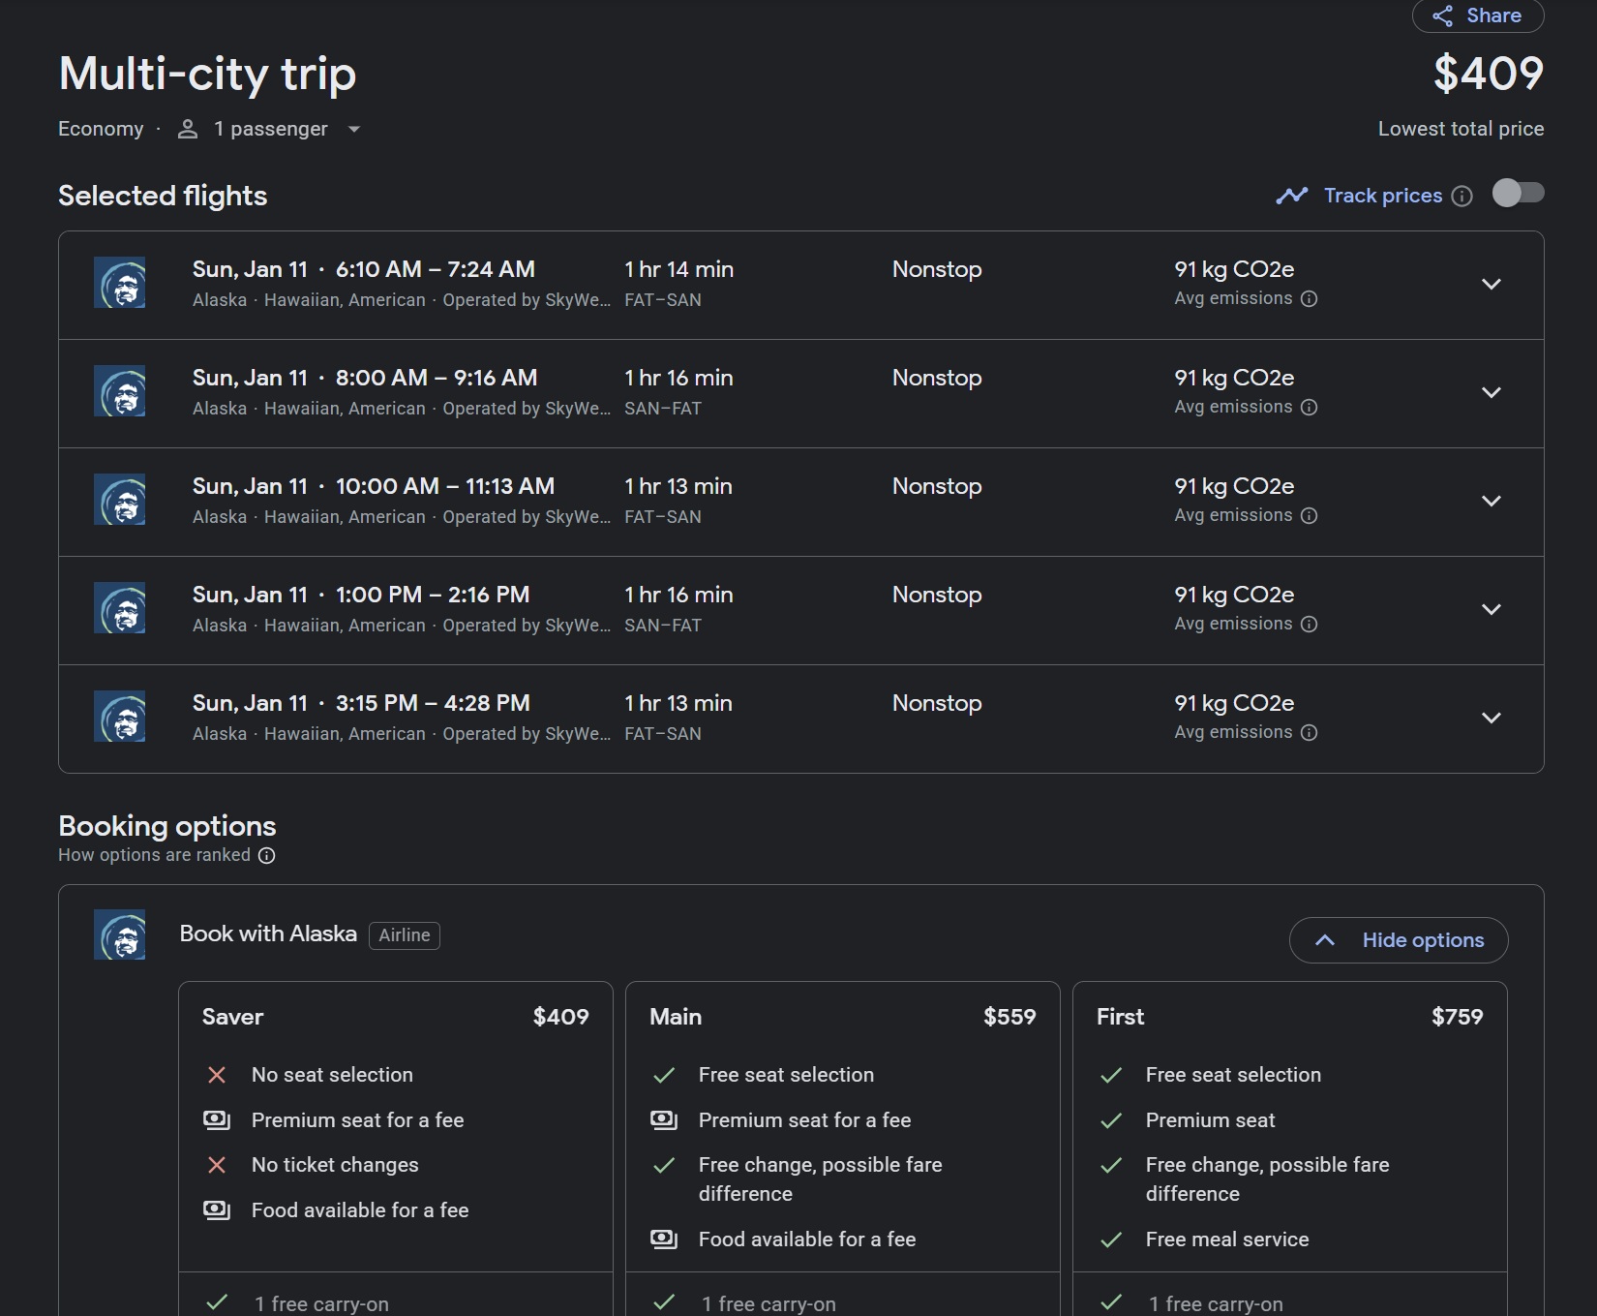Screen dimensions: 1597x1316
Task: Click 'How options are ranked' text
Action: [x=154, y=855]
